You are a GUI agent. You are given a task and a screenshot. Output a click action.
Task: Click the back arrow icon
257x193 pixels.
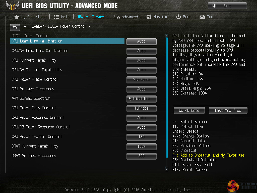point(15,27)
